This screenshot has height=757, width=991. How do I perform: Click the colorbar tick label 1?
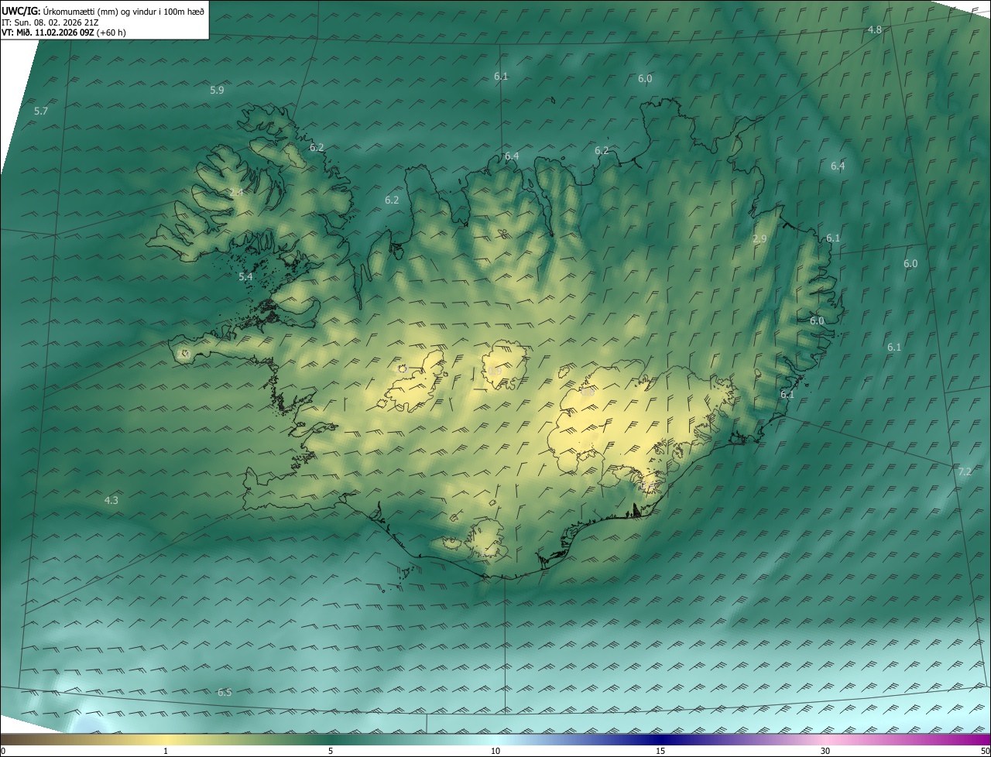[x=166, y=751]
